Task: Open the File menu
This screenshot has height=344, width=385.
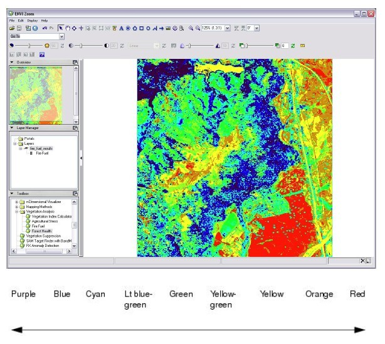Action: 12,21
